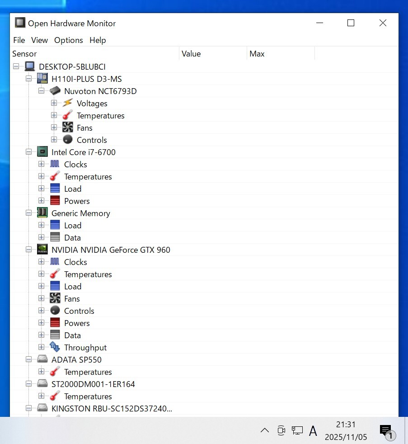This screenshot has height=444, width=408.
Task: Open the notification center in the taskbar
Action: [385, 431]
